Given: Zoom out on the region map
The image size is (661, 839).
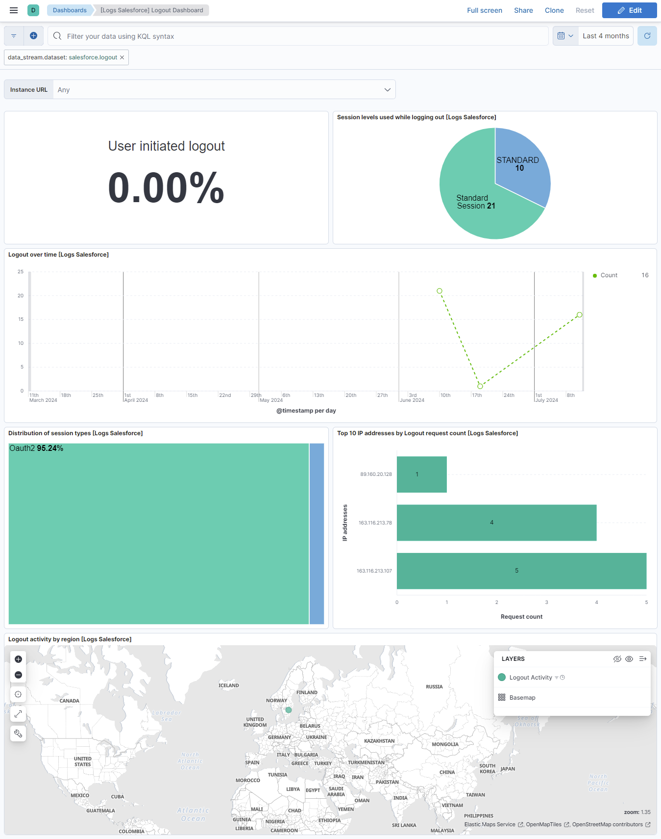Looking at the screenshot, I should coord(18,675).
